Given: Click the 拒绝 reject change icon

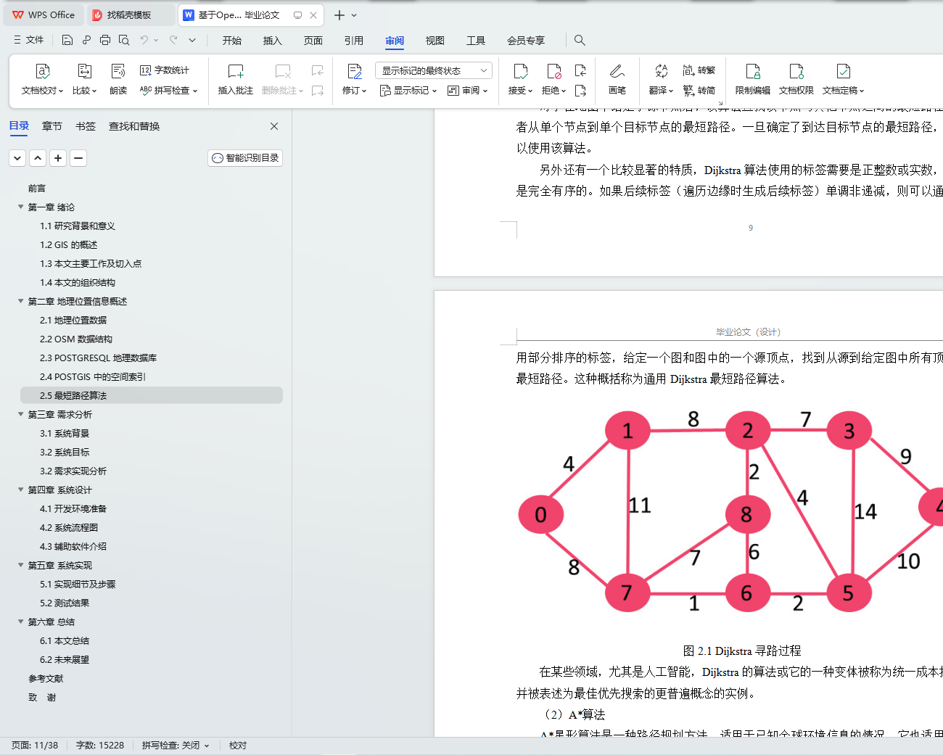Looking at the screenshot, I should 553,71.
